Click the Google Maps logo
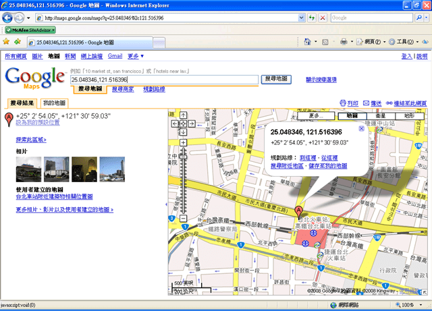This screenshot has height=311, width=432. click(x=35, y=78)
